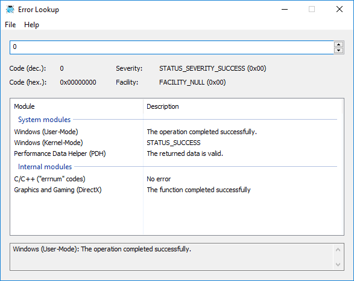This screenshot has width=354, height=281.
Task: Select the C/C++ errnum codes row
Action: (x=177, y=179)
